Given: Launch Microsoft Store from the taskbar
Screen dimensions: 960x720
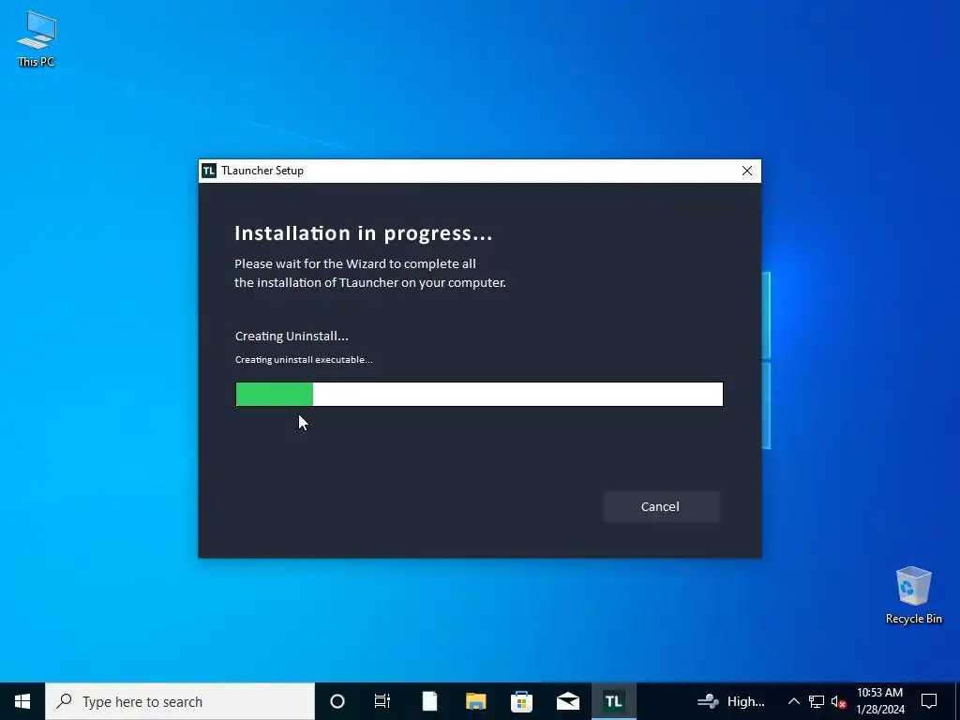Looking at the screenshot, I should (x=521, y=701).
